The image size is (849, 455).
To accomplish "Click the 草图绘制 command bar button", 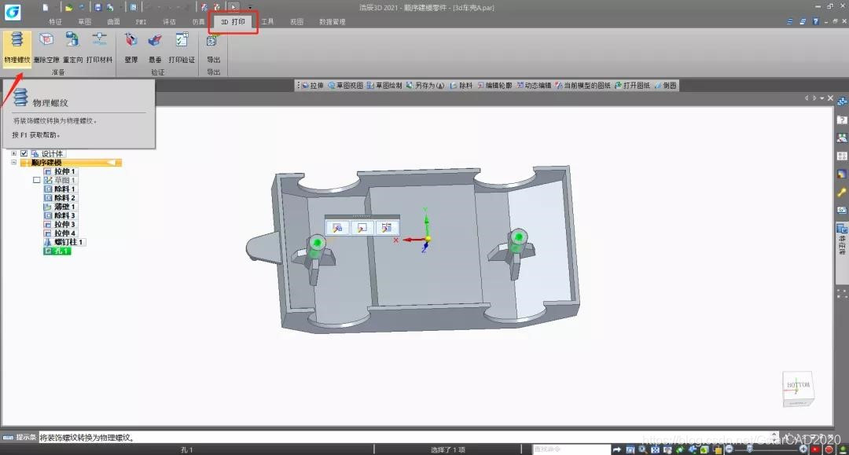I will [384, 86].
